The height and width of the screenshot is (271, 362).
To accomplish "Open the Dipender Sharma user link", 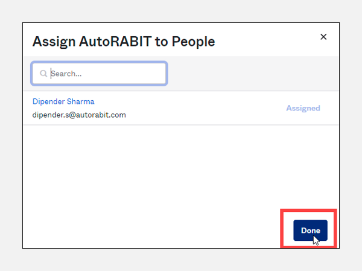I will pos(63,101).
